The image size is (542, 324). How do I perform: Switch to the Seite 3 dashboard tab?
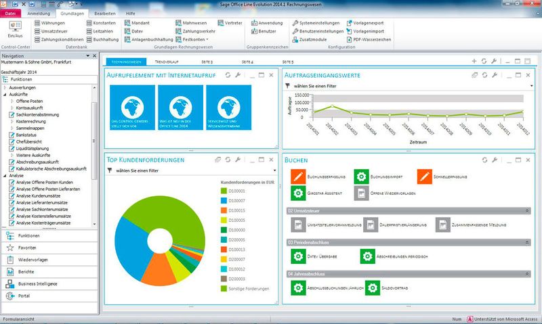click(x=207, y=62)
